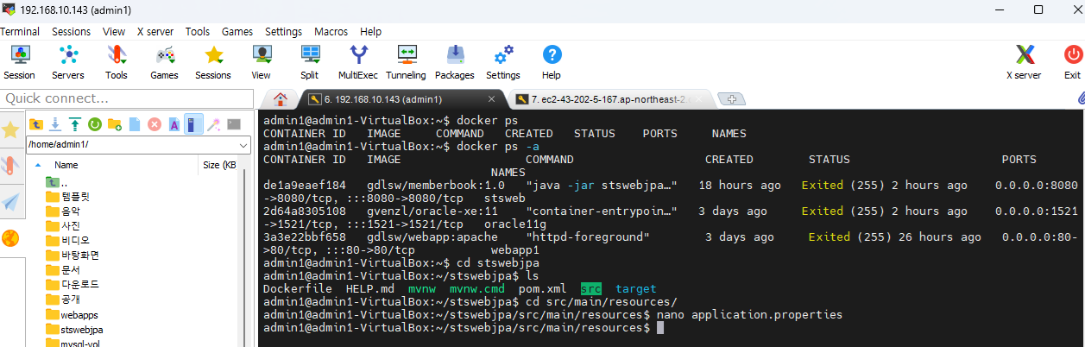The image size is (1085, 347).
Task: Toggle the follow terminal folder icon
Action: point(193,124)
